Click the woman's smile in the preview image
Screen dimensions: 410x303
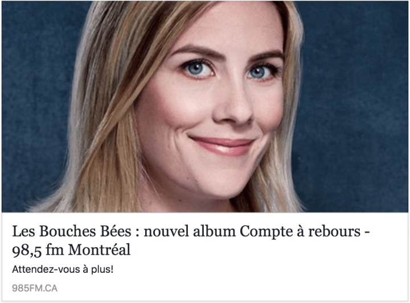[222, 146]
